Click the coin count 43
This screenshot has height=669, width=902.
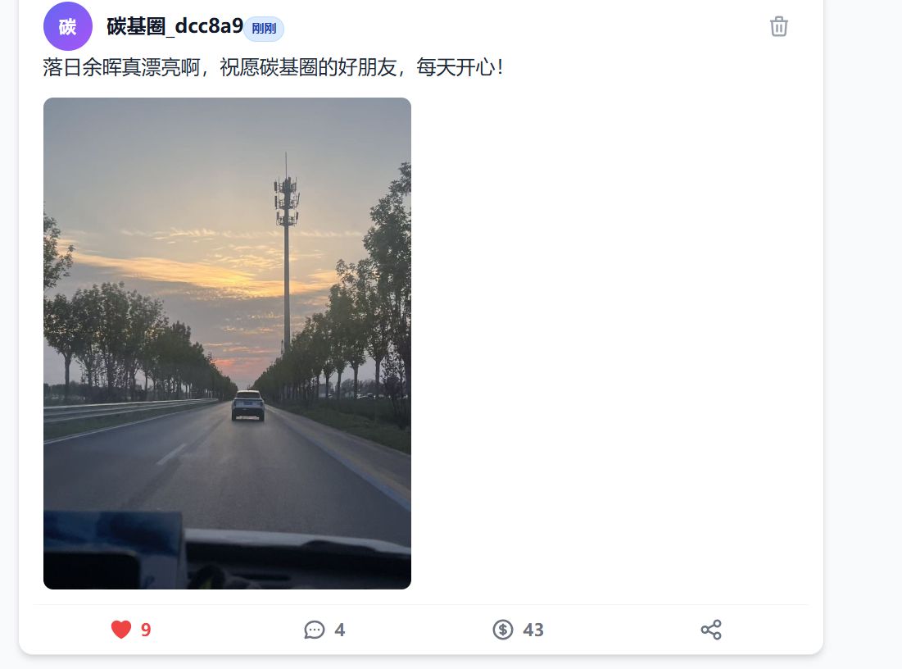coord(533,630)
